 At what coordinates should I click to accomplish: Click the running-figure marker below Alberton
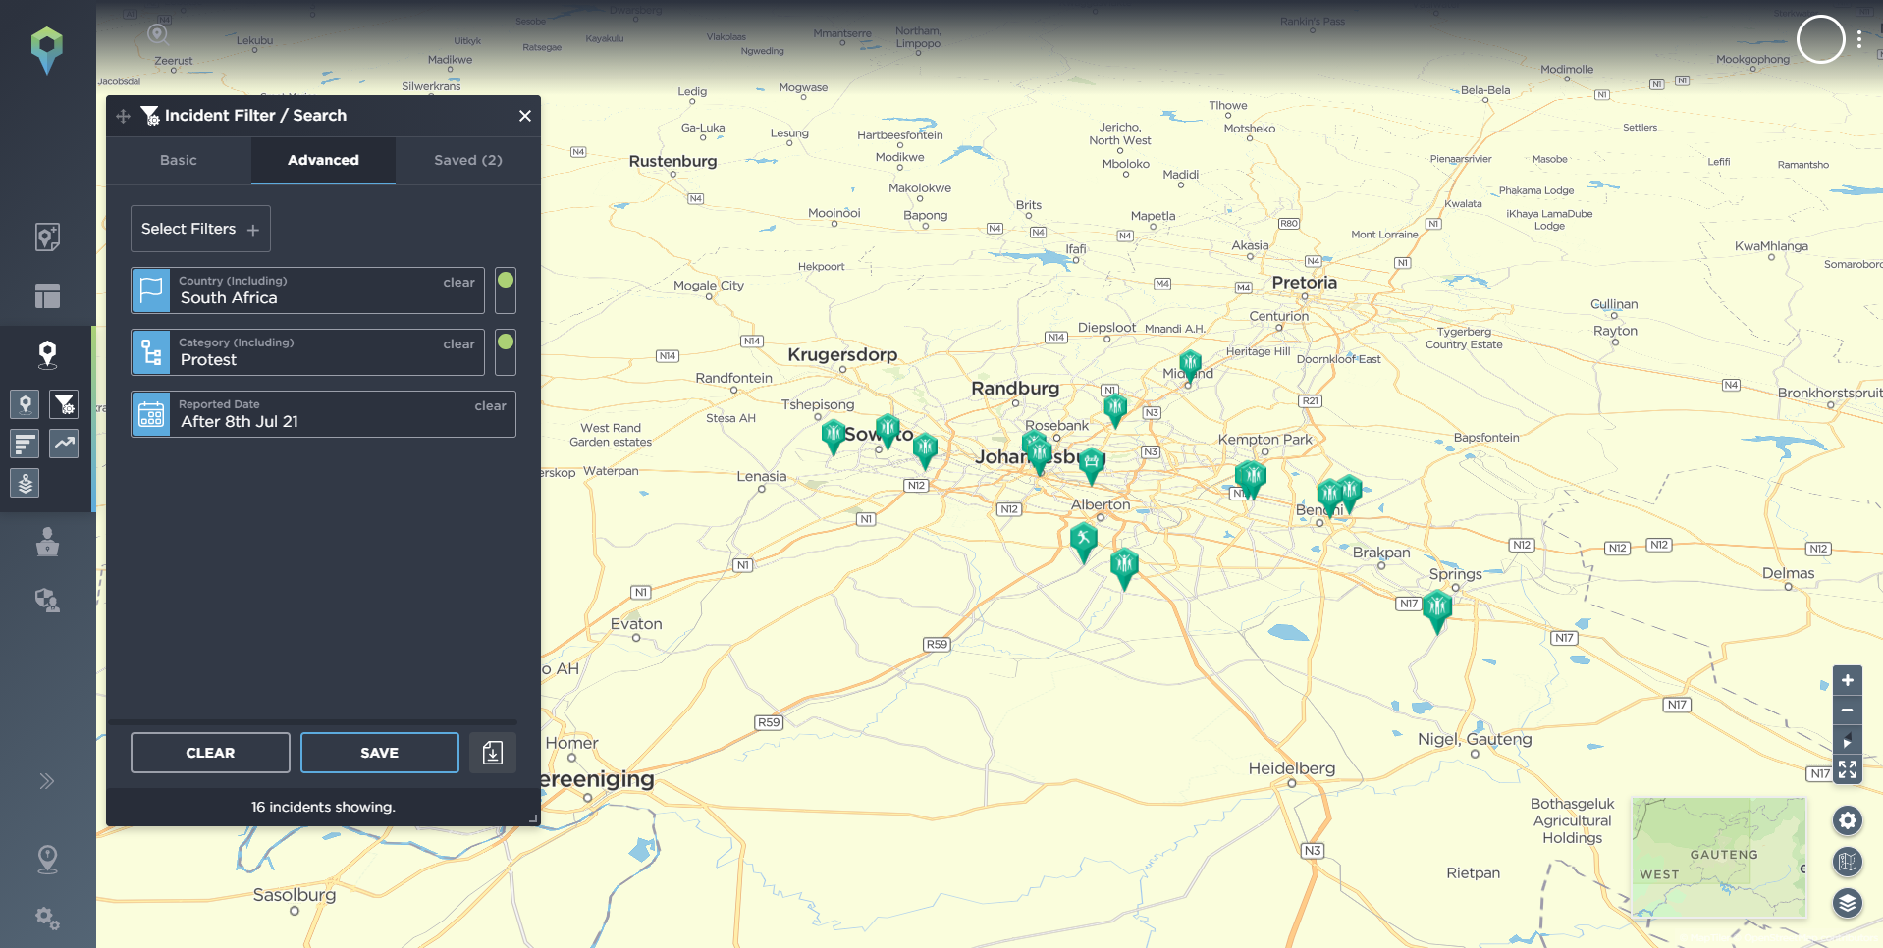point(1083,542)
